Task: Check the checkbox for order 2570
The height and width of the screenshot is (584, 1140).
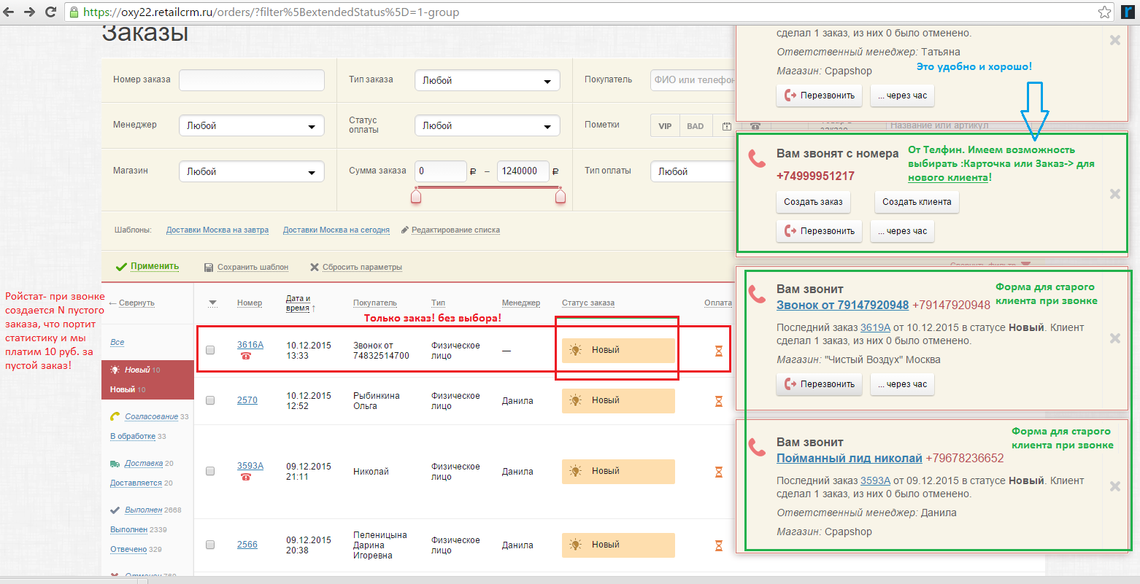Action: click(x=210, y=400)
